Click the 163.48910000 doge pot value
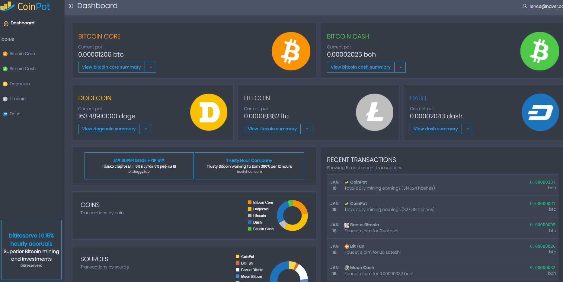563x282 pixels. pyautogui.click(x=107, y=116)
